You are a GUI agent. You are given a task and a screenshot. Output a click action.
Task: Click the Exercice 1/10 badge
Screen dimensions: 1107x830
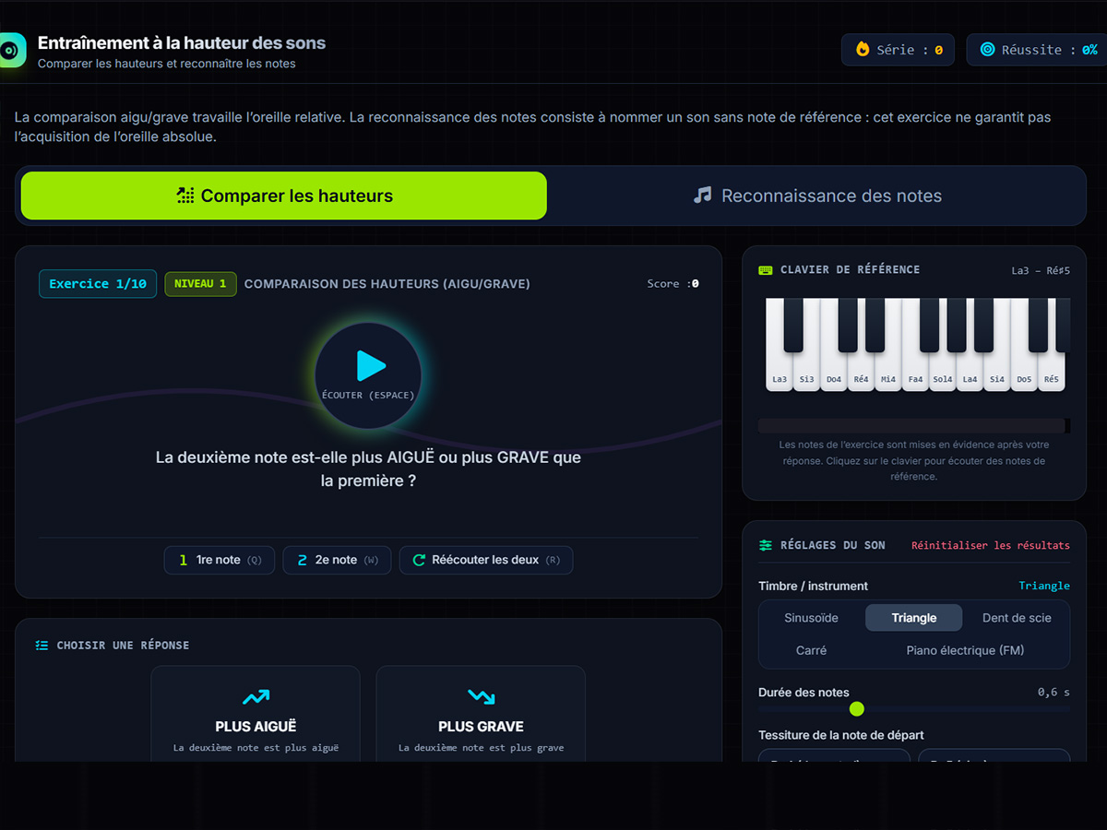[98, 284]
